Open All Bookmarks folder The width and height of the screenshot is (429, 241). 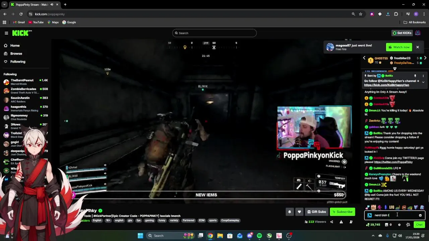point(415,22)
